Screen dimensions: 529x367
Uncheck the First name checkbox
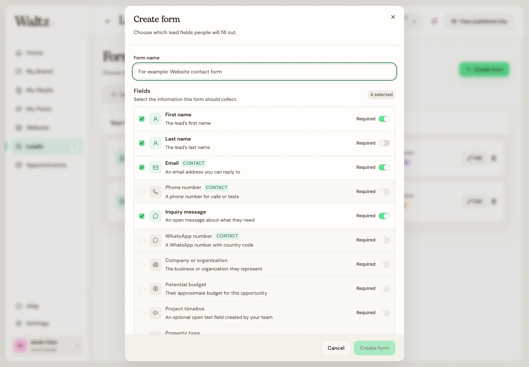pos(142,119)
